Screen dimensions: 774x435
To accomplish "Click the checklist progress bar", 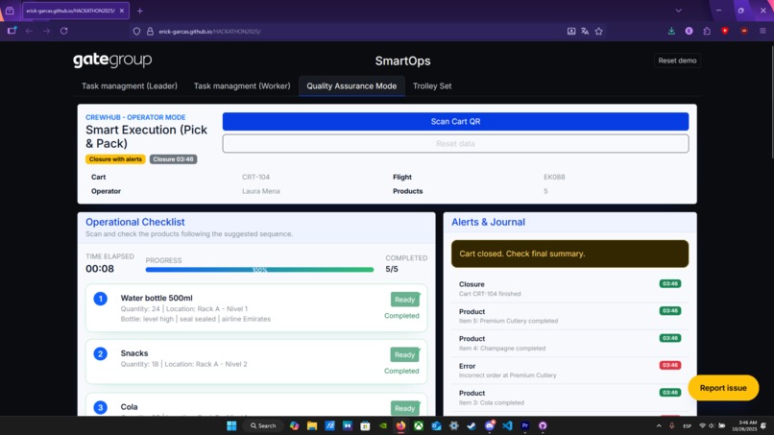I will pyautogui.click(x=259, y=270).
